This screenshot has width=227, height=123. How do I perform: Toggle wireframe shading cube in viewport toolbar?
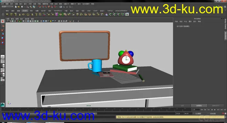(x=41, y=21)
